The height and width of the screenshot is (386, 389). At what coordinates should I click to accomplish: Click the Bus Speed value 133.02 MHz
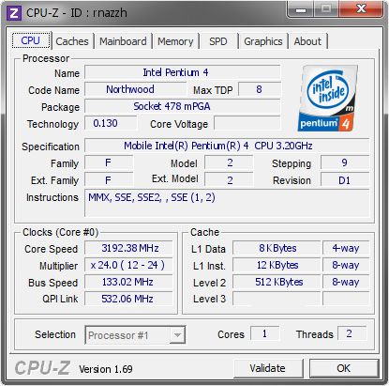pyautogui.click(x=128, y=282)
